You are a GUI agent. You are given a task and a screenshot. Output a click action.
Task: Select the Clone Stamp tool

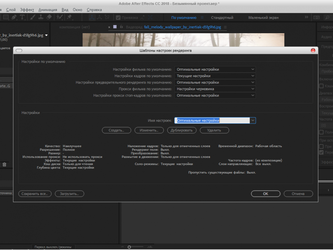41,17
